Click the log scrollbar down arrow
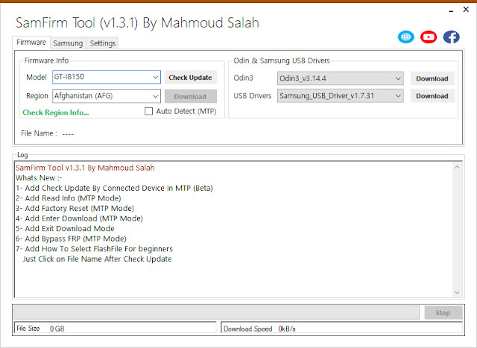The height and width of the screenshot is (348, 477). (457, 292)
